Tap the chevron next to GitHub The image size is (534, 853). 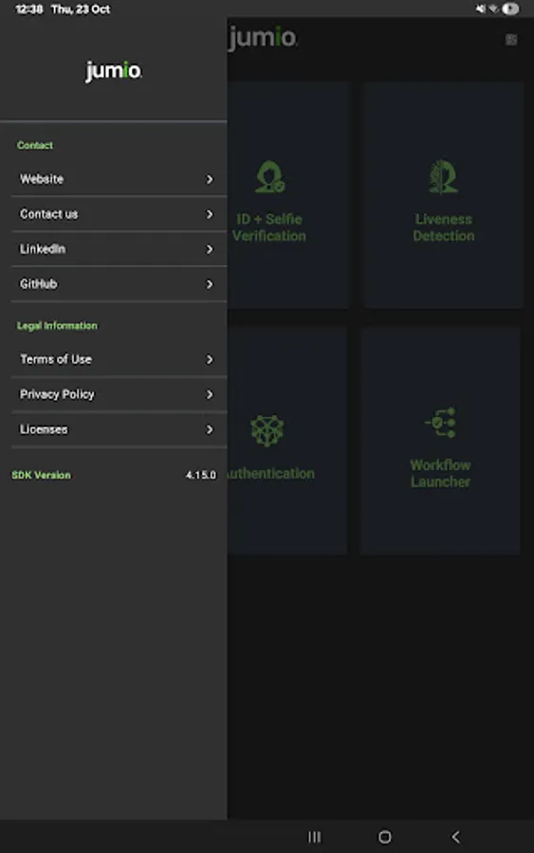coord(210,284)
